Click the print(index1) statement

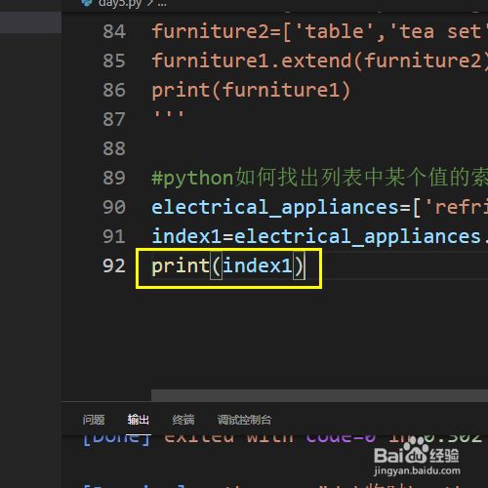228,265
